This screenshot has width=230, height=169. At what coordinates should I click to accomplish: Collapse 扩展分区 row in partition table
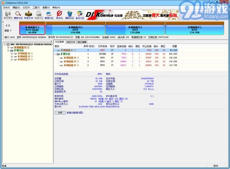click(55, 54)
